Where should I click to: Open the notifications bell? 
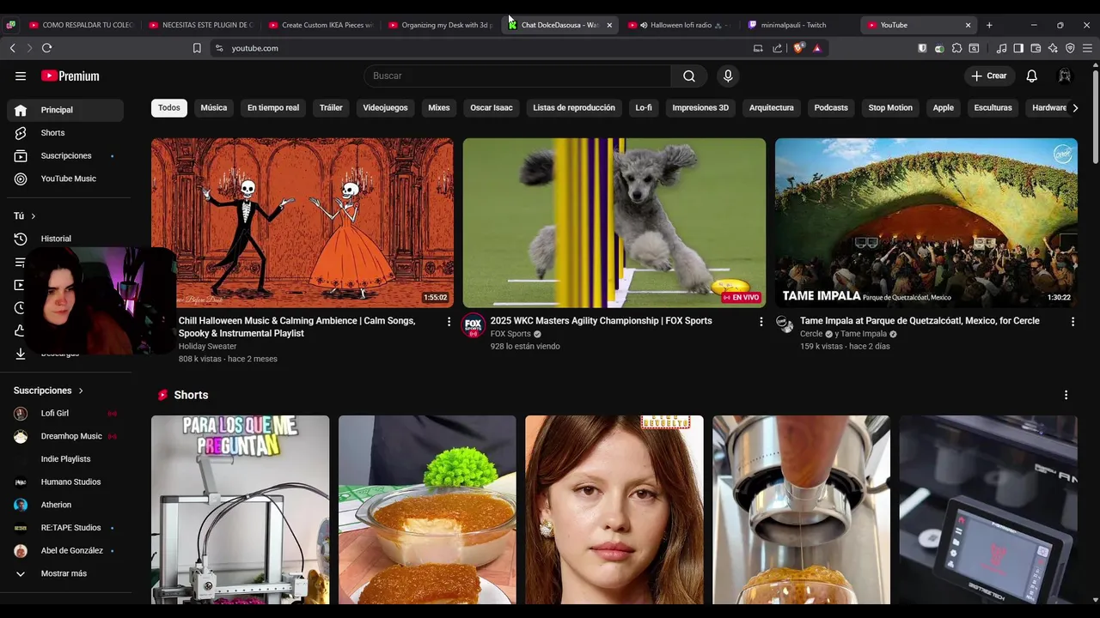point(1032,76)
